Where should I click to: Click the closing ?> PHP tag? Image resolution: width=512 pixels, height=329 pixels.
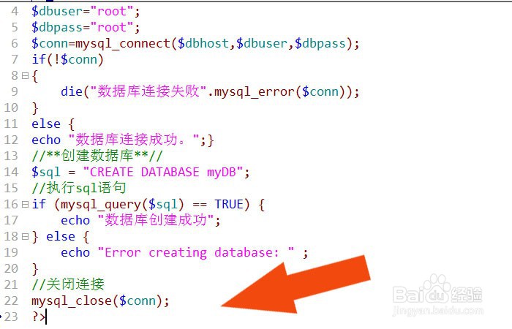38,317
